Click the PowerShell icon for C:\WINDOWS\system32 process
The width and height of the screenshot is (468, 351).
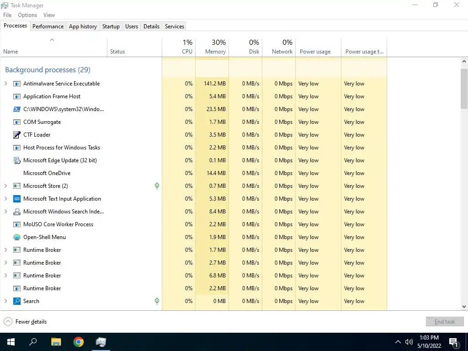[x=17, y=109]
